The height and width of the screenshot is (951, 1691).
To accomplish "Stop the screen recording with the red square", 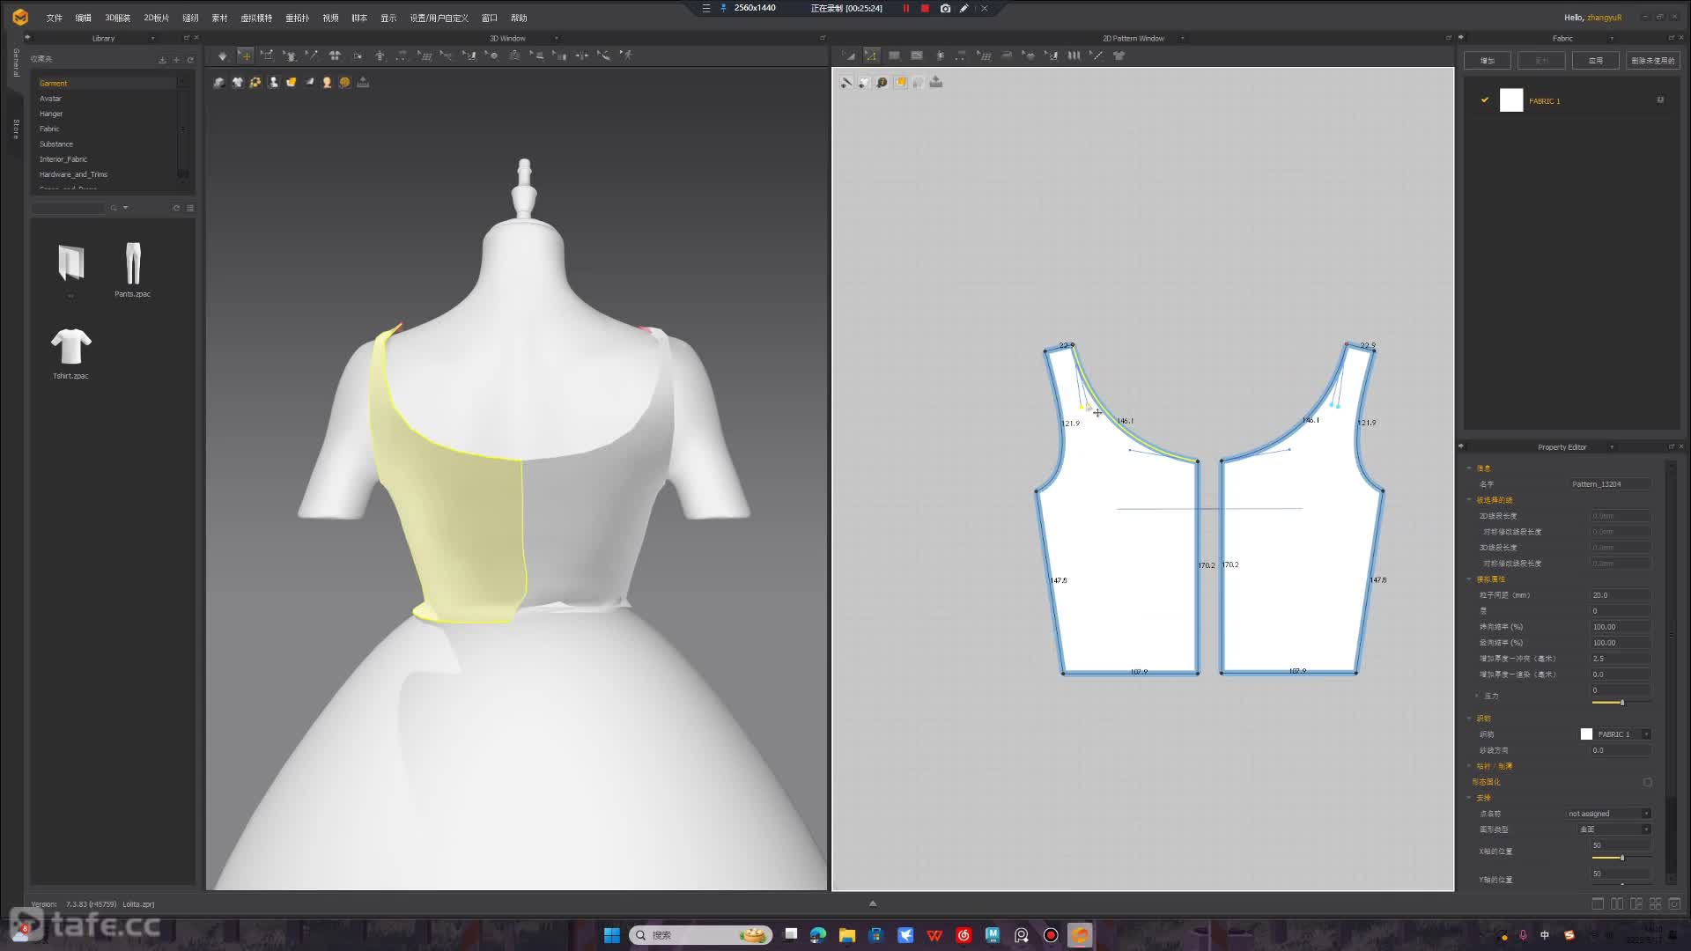I will click(x=925, y=8).
